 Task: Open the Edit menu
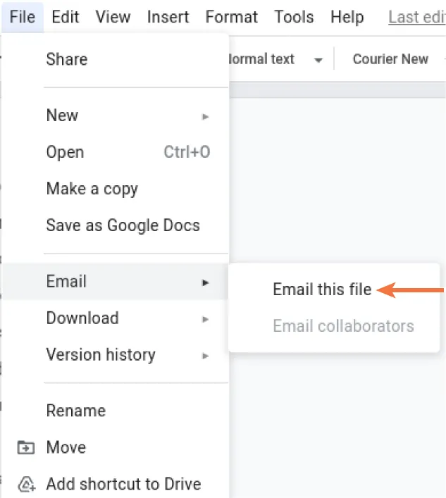point(66,17)
